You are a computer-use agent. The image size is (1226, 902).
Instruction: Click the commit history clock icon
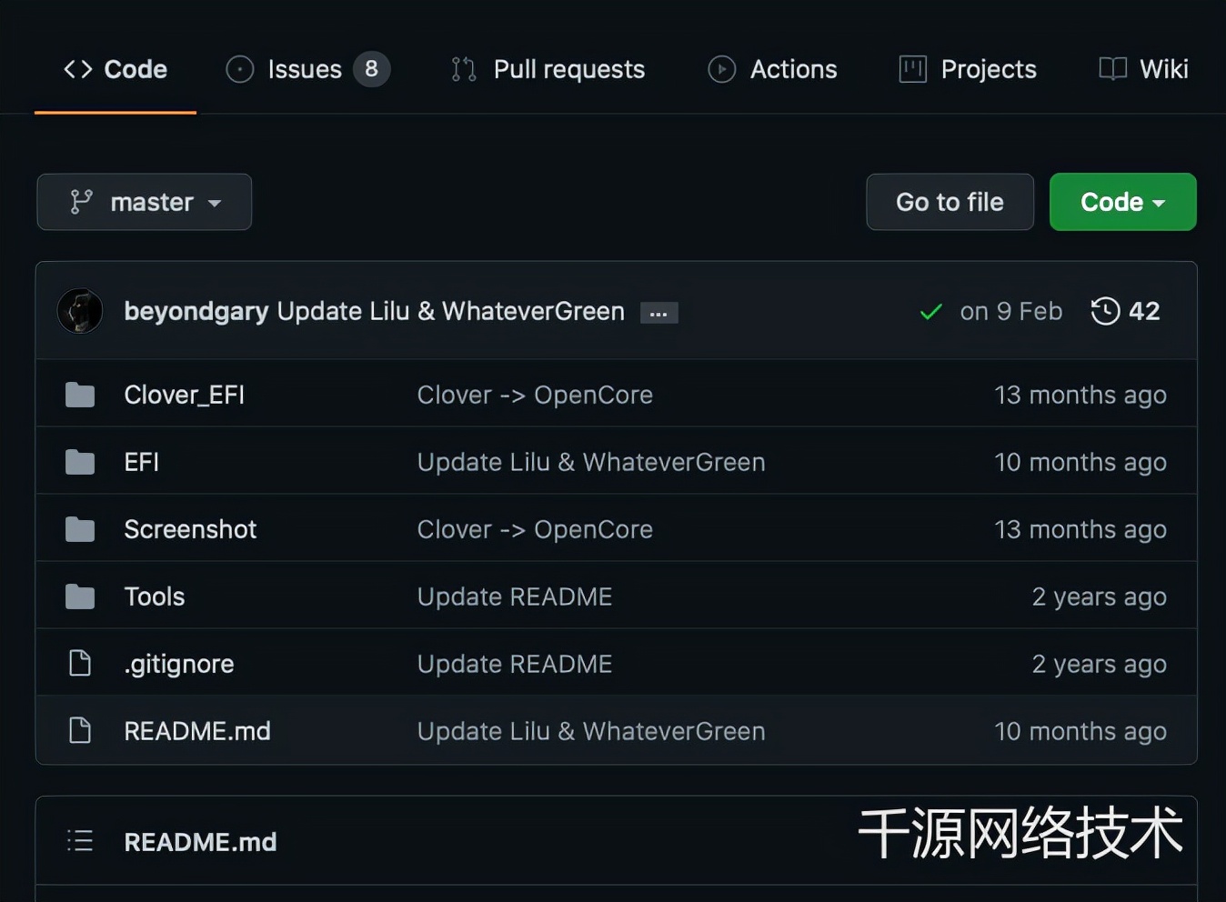(x=1105, y=311)
